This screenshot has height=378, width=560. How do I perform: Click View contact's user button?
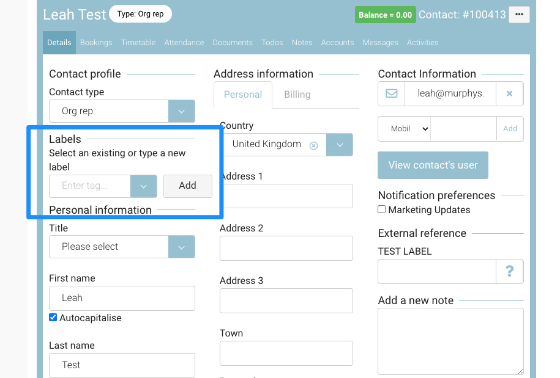click(433, 165)
